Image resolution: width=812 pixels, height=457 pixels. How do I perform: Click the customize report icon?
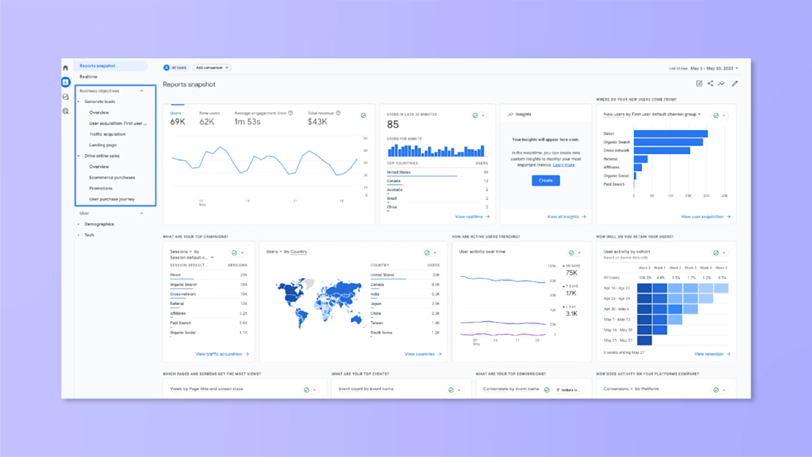pyautogui.click(x=699, y=83)
